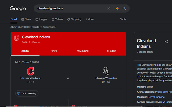Click the Former names entry in panel
Image resolution: width=172 pixels, height=107 pixels.
tap(154, 102)
